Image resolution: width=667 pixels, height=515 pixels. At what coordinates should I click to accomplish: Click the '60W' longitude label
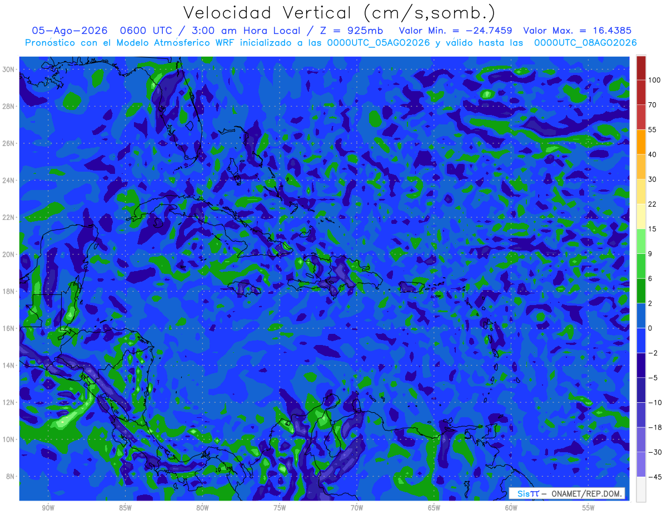pos(511,508)
